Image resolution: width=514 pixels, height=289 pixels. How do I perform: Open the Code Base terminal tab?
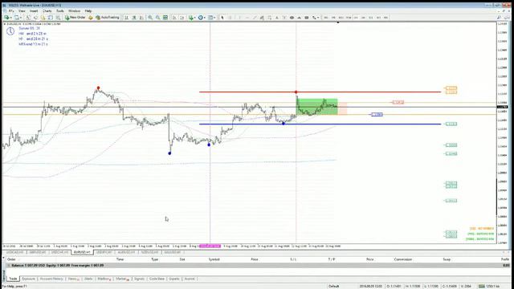coord(157,279)
